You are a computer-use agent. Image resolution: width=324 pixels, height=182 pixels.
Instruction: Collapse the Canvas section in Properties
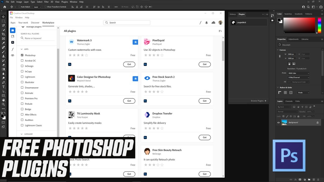coord(278,50)
